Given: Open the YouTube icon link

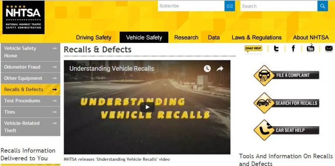Looking at the screenshot, I should tap(311, 48).
